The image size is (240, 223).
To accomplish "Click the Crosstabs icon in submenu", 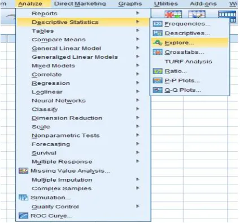I will [158, 52].
